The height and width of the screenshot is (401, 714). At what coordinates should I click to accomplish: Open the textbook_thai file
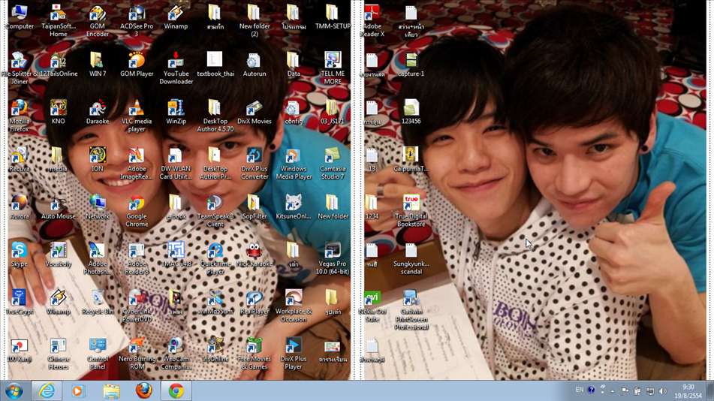tap(215, 65)
